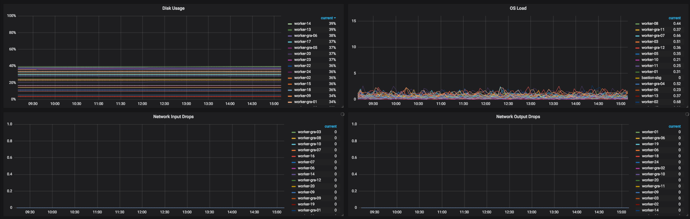Sort OS Load legend by current header
Screen dimensions: 690x219
(x=674, y=18)
